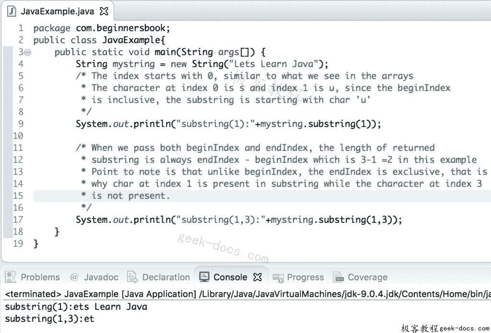Close the Console view
Image resolution: width=491 pixels, height=333 pixels.
(257, 277)
